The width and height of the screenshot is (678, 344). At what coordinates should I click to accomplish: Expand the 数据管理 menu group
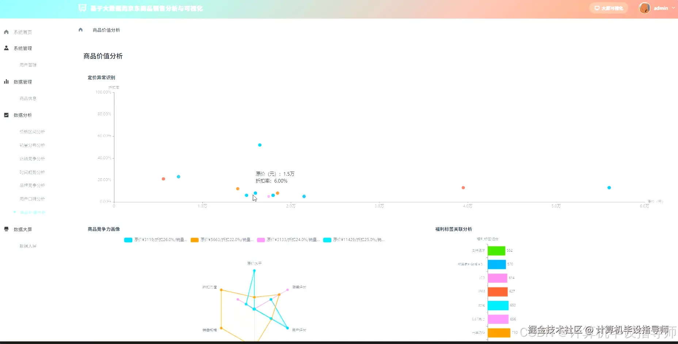(x=23, y=82)
